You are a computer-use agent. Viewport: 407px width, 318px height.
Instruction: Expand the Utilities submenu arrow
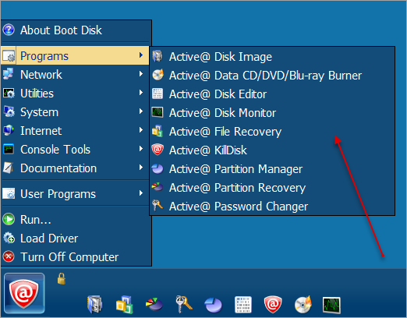141,93
